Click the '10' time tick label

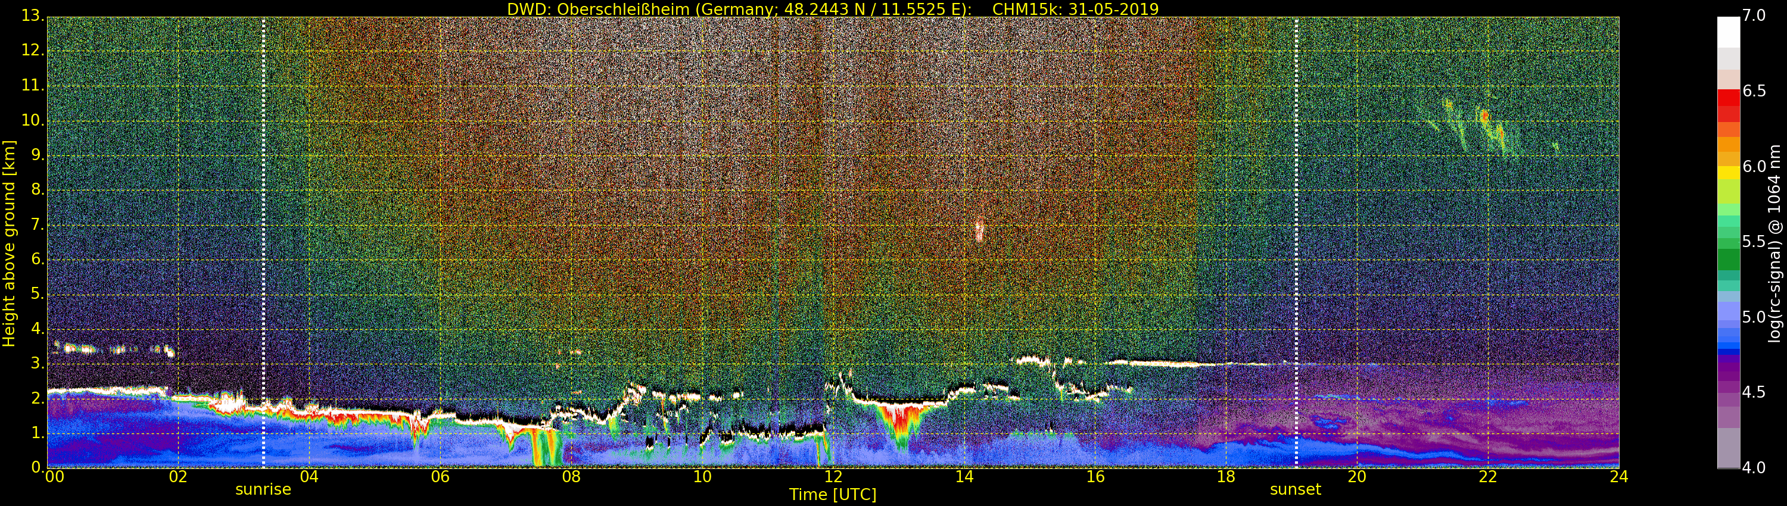(702, 476)
